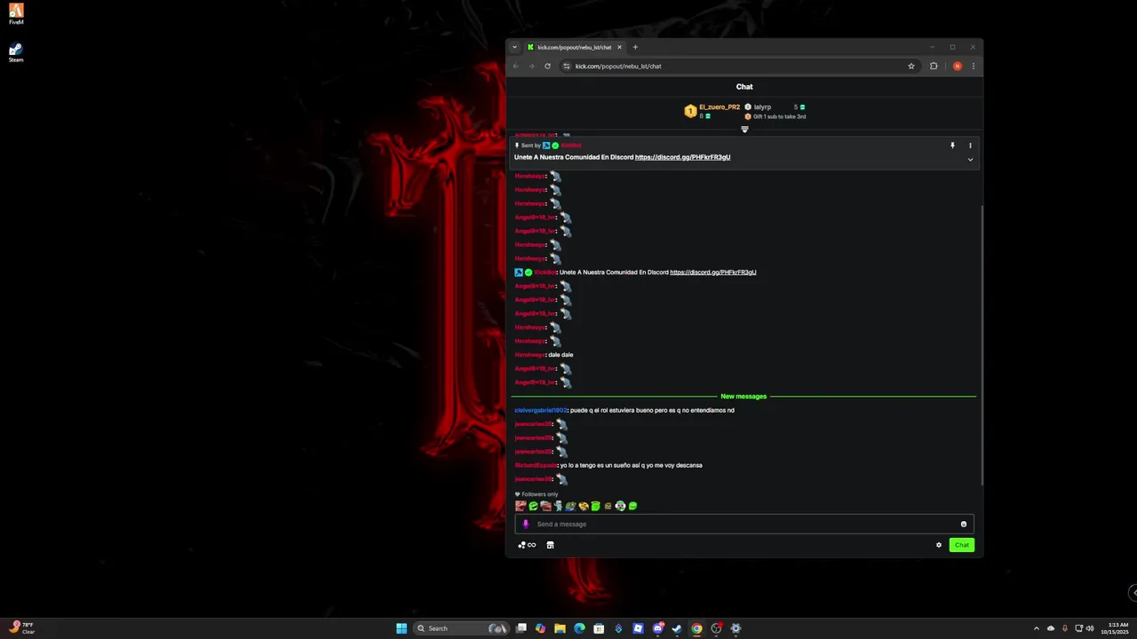The image size is (1137, 639).
Task: Open the Steam desktop shortcut
Action: pyautogui.click(x=16, y=52)
